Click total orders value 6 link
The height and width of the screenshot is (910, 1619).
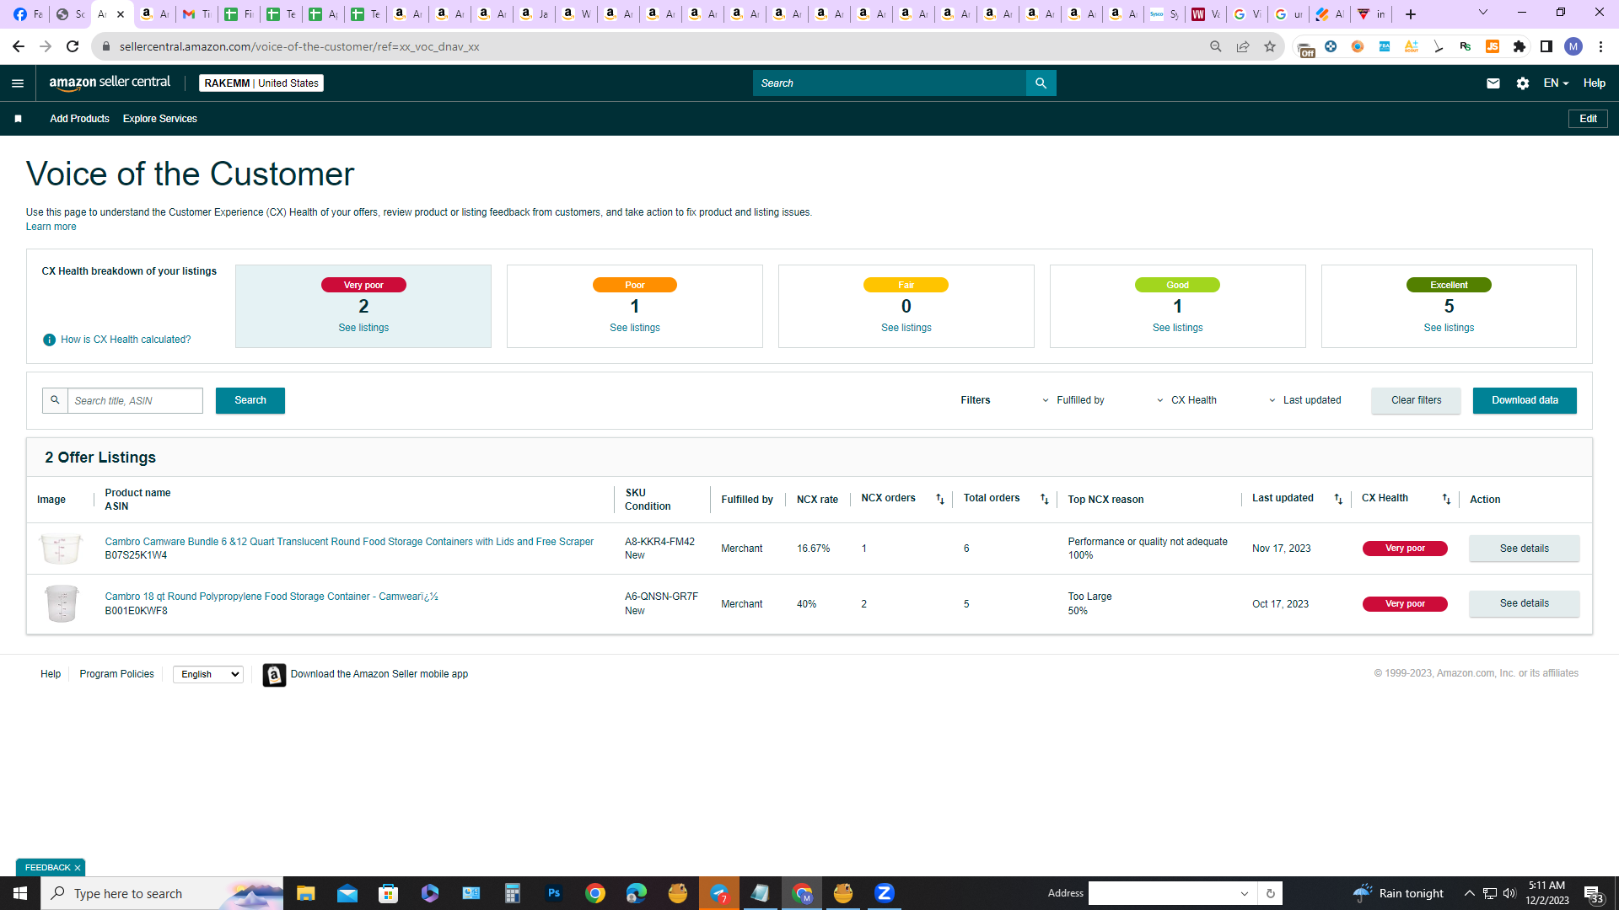click(x=966, y=549)
